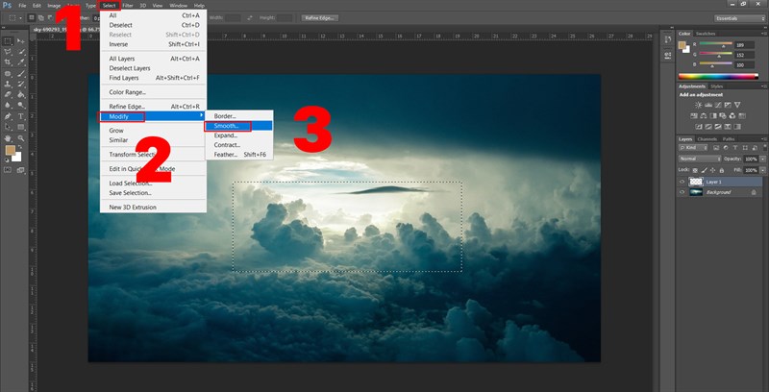Click Color Range... in the Select menu

(127, 92)
